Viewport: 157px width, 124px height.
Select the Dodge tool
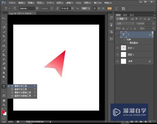point(4,77)
